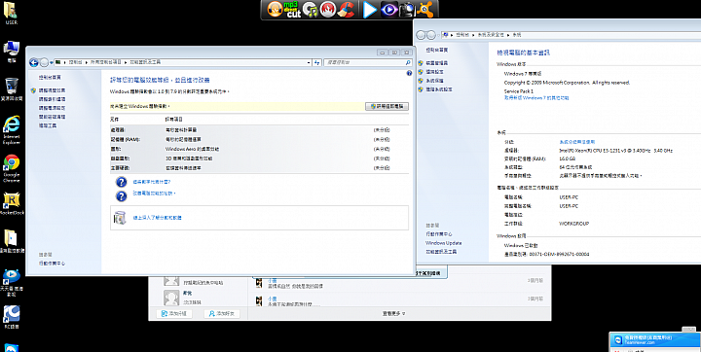
Task: Refresh the Performance Information address bar
Action: [x=317, y=62]
